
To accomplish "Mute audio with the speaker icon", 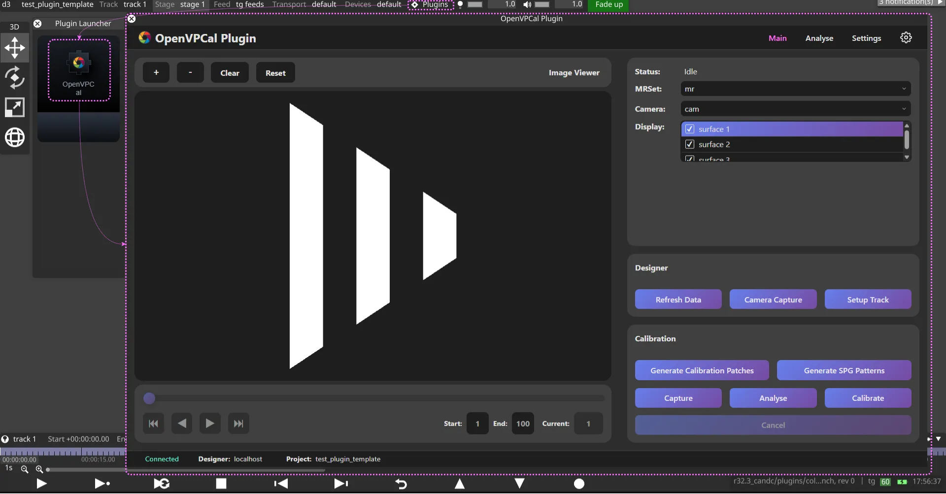I will pyautogui.click(x=527, y=4).
